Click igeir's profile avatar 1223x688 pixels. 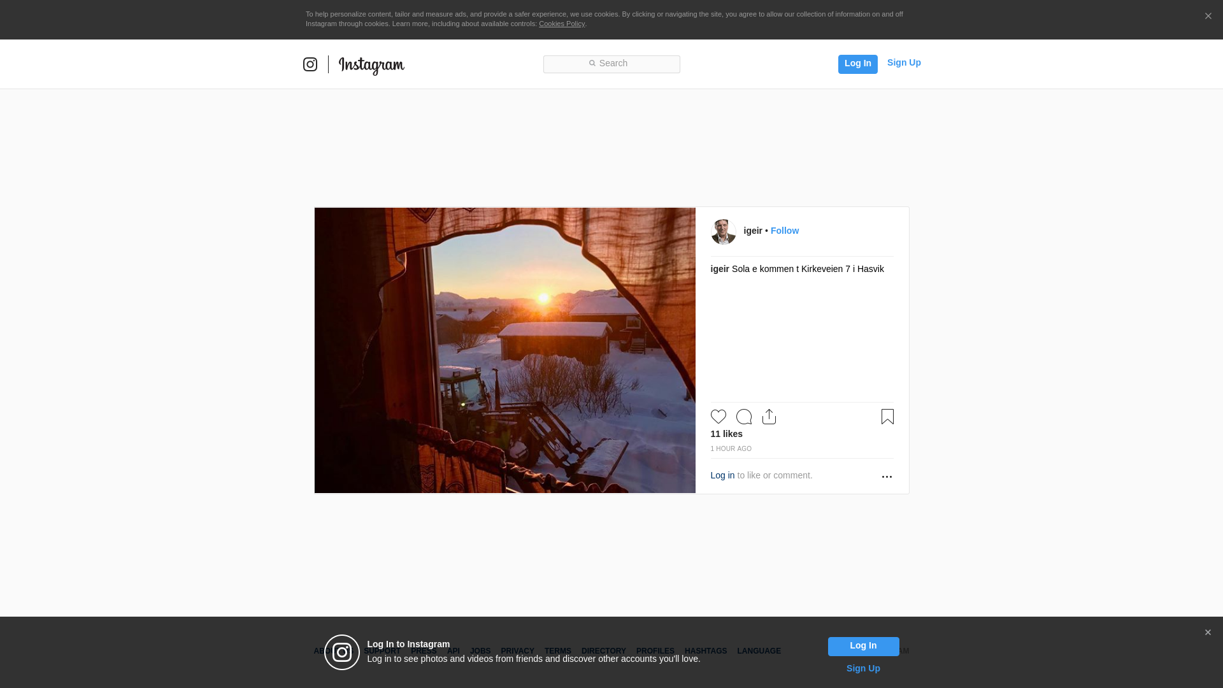pyautogui.click(x=723, y=232)
